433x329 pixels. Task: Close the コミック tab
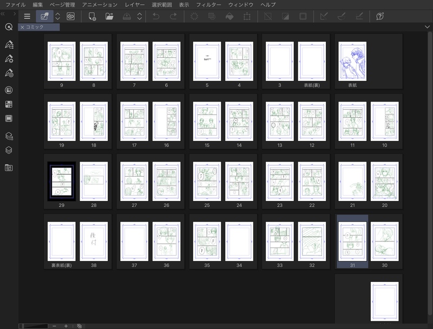point(22,27)
